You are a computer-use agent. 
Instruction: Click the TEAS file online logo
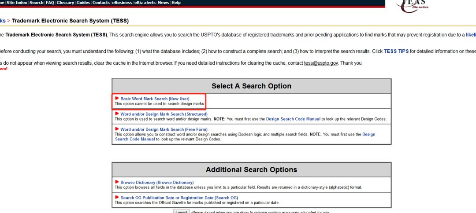[x=413, y=5]
